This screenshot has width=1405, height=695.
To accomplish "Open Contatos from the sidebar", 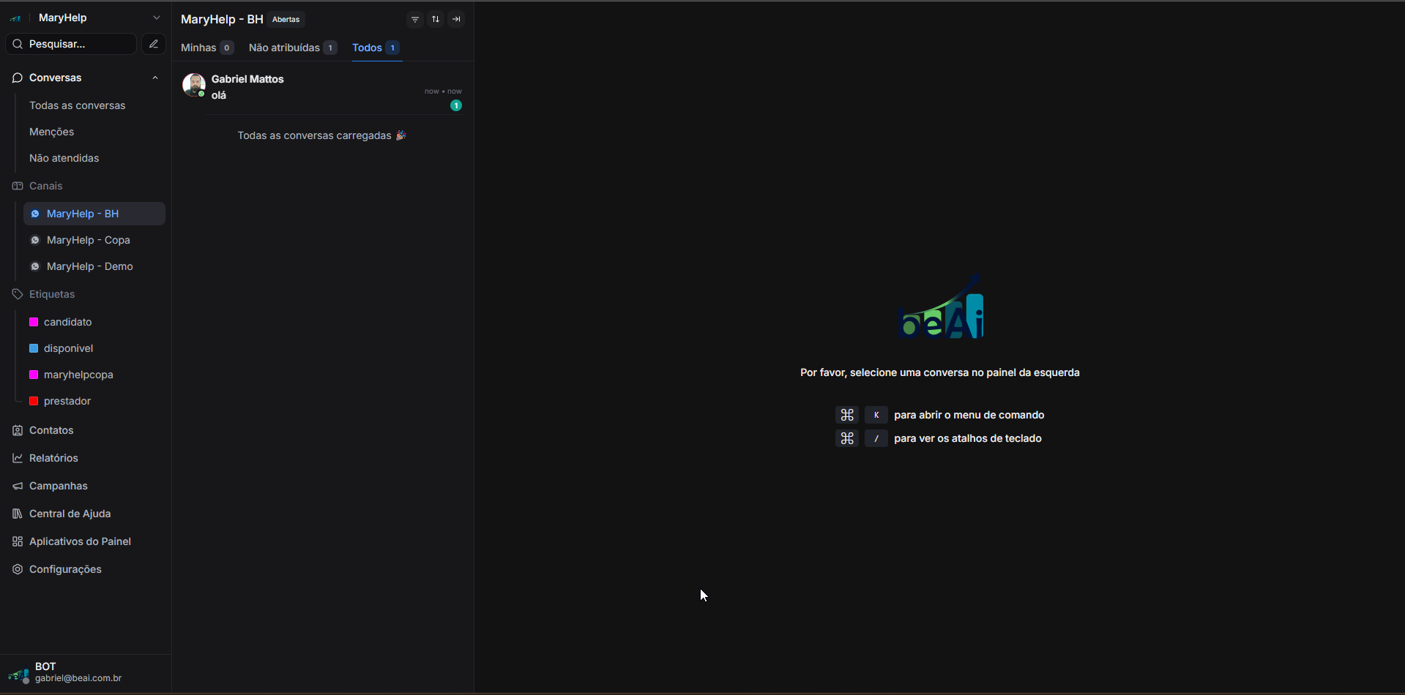I will pyautogui.click(x=51, y=430).
